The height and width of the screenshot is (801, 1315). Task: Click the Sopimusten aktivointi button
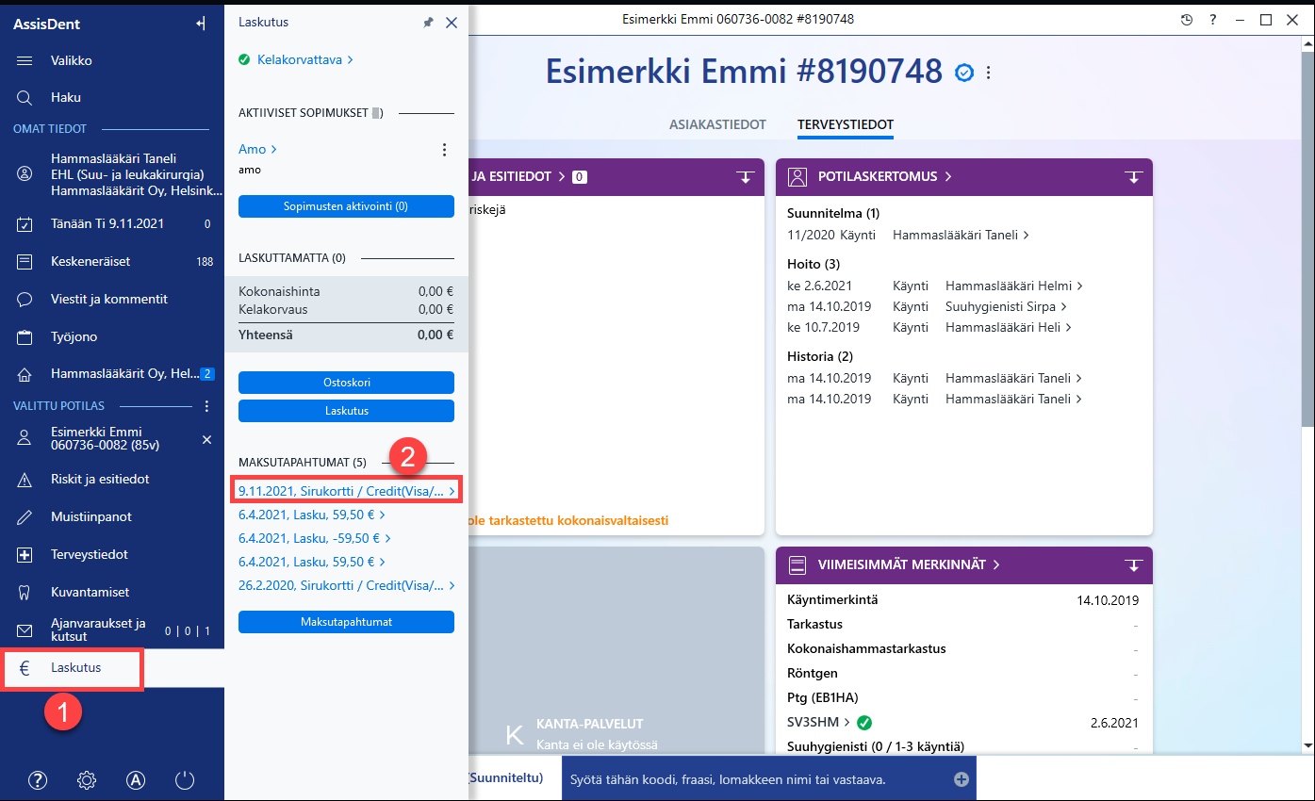346,206
